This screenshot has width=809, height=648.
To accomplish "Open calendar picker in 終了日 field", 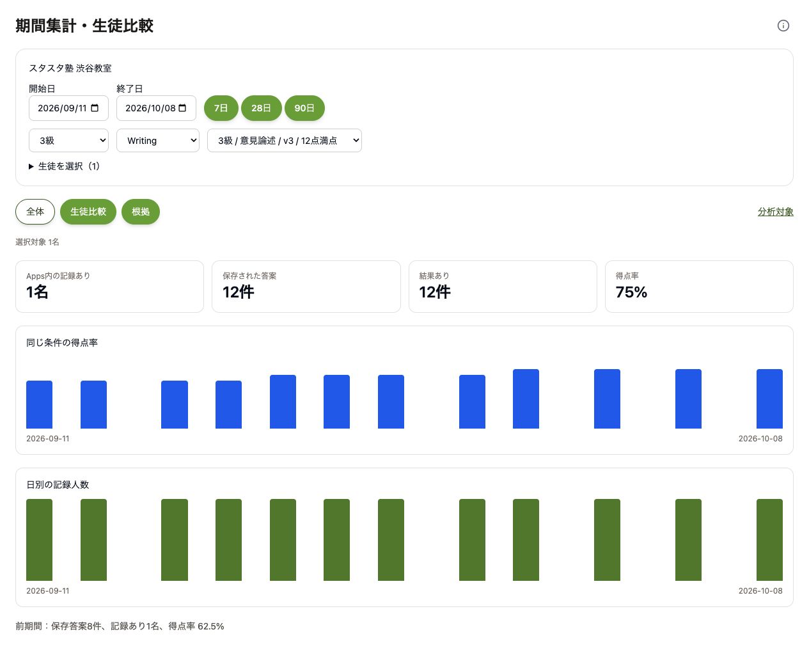I will point(182,108).
